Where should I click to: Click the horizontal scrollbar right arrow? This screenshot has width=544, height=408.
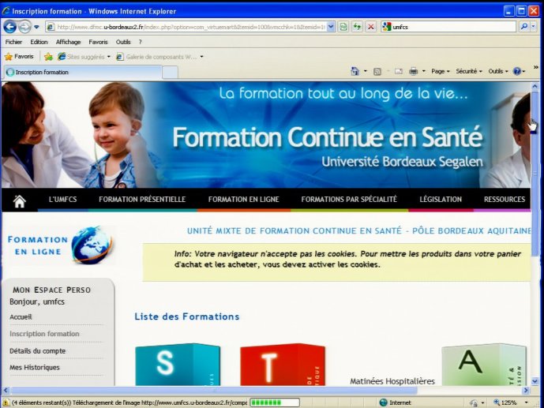click(x=526, y=391)
